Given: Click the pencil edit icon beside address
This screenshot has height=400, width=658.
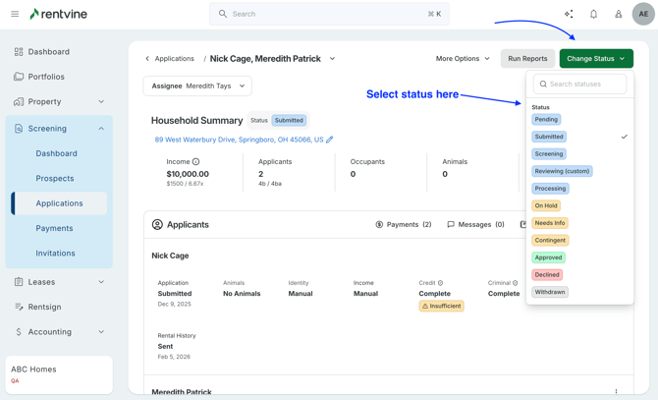Looking at the screenshot, I should coord(330,140).
